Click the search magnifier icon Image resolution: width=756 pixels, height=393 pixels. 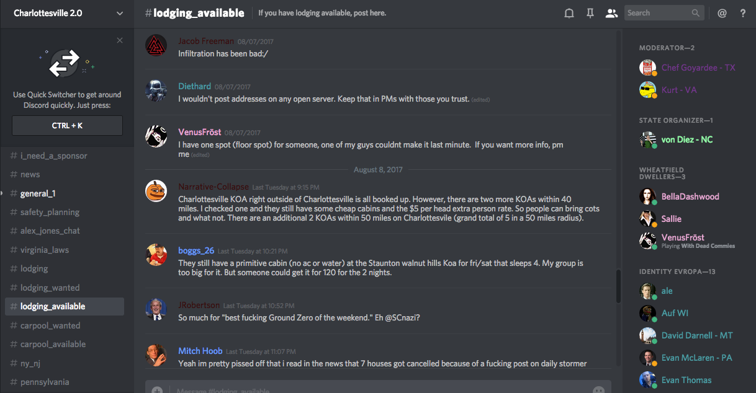click(x=696, y=13)
